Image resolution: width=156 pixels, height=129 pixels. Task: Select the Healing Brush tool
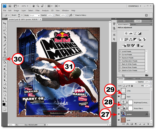[5, 45]
